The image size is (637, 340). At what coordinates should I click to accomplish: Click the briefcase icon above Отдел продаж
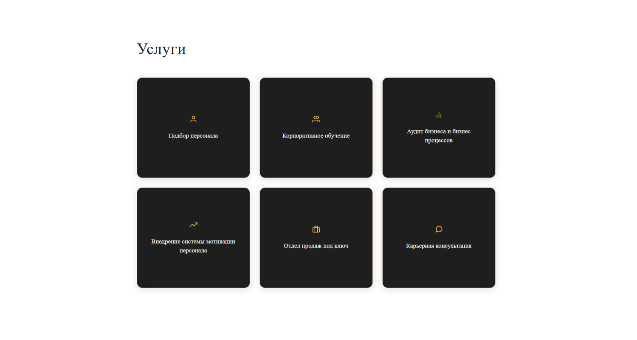click(x=316, y=229)
